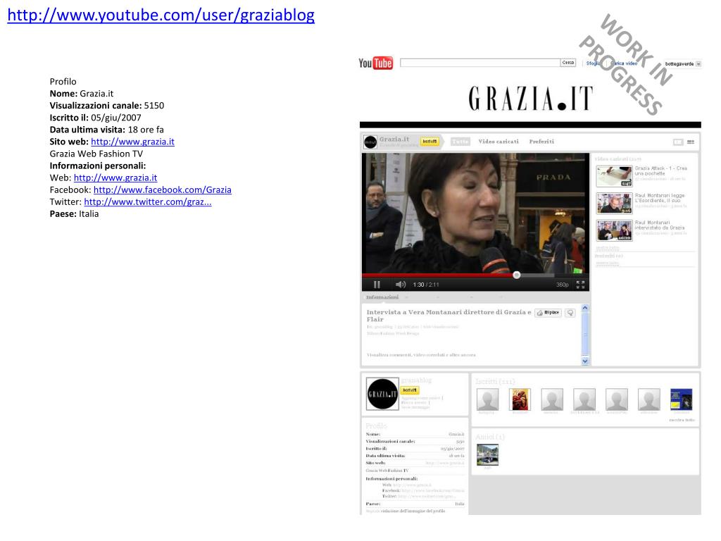721x541 pixels.
Task: Click the YouTube logo
Action: coord(376,63)
